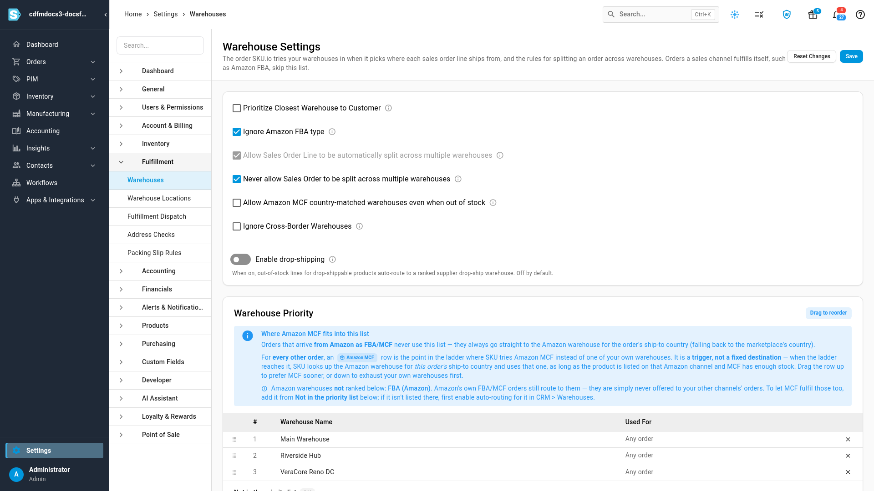Focus the global search box with Ctrl+K

pyautogui.click(x=661, y=15)
